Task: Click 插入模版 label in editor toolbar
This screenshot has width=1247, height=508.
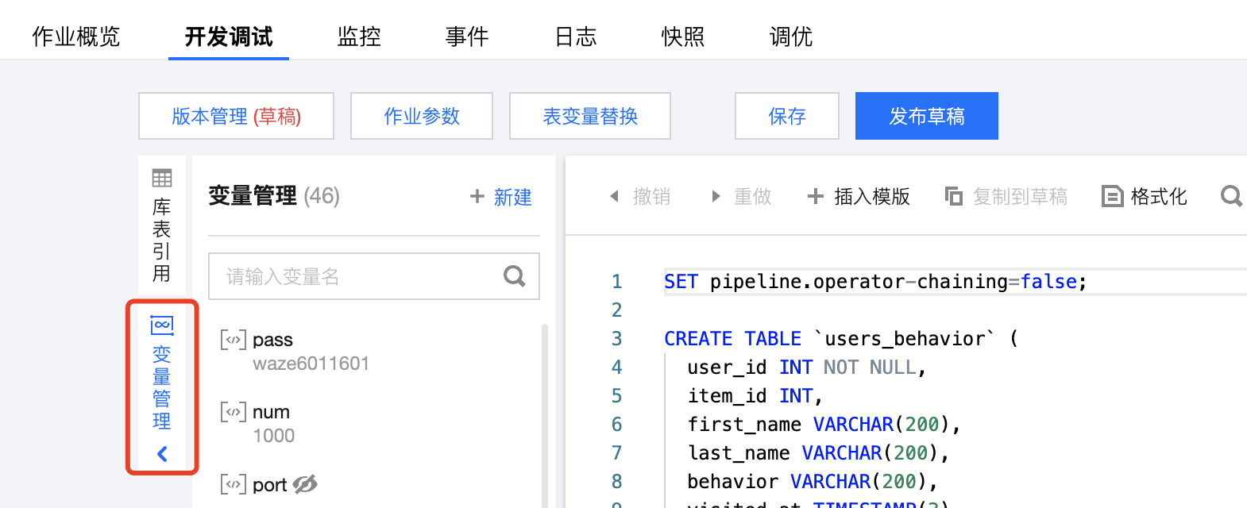Action: point(872,196)
